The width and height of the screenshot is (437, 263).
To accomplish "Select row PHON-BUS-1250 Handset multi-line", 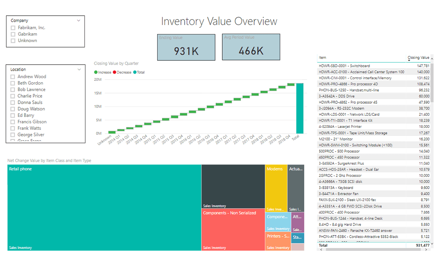I will (x=374, y=90).
